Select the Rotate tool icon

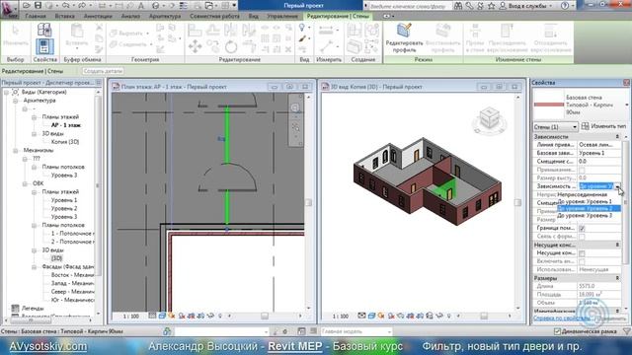tap(231, 47)
